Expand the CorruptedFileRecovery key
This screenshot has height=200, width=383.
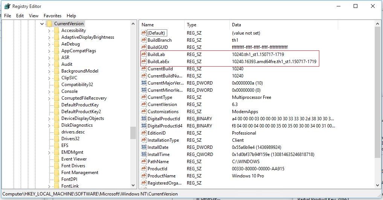[49, 98]
